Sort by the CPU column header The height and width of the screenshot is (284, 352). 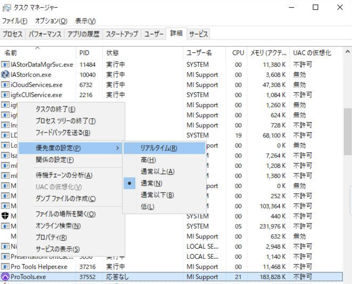[x=237, y=53]
